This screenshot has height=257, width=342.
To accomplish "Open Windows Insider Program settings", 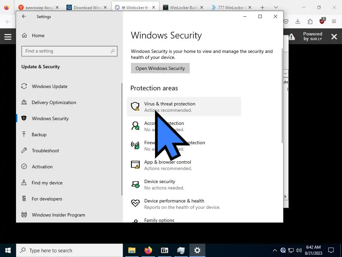I will tap(58, 215).
